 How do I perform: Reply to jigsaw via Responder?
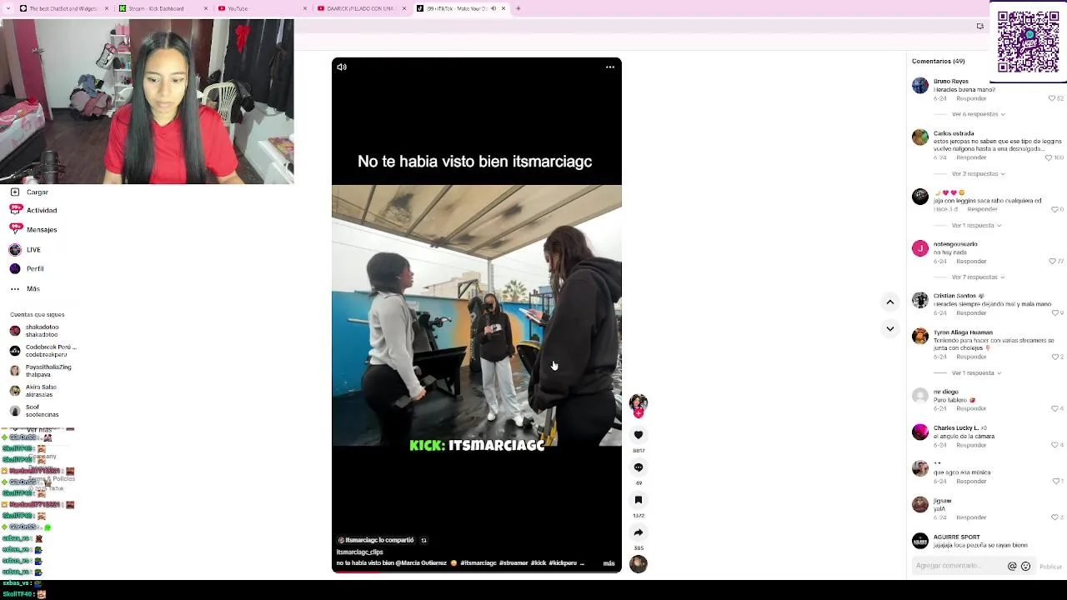(x=971, y=517)
